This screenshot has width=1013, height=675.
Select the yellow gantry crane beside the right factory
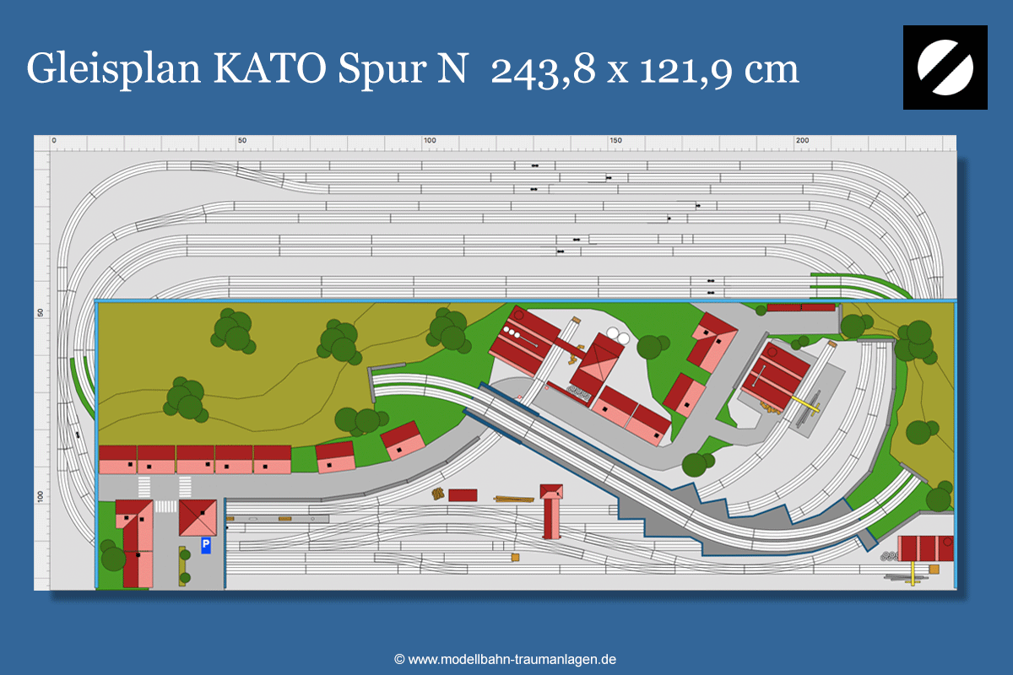(807, 407)
